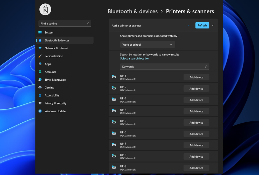This screenshot has width=259, height=175.
Task: Click the System monitor icon in sidebar
Action: [40, 32]
